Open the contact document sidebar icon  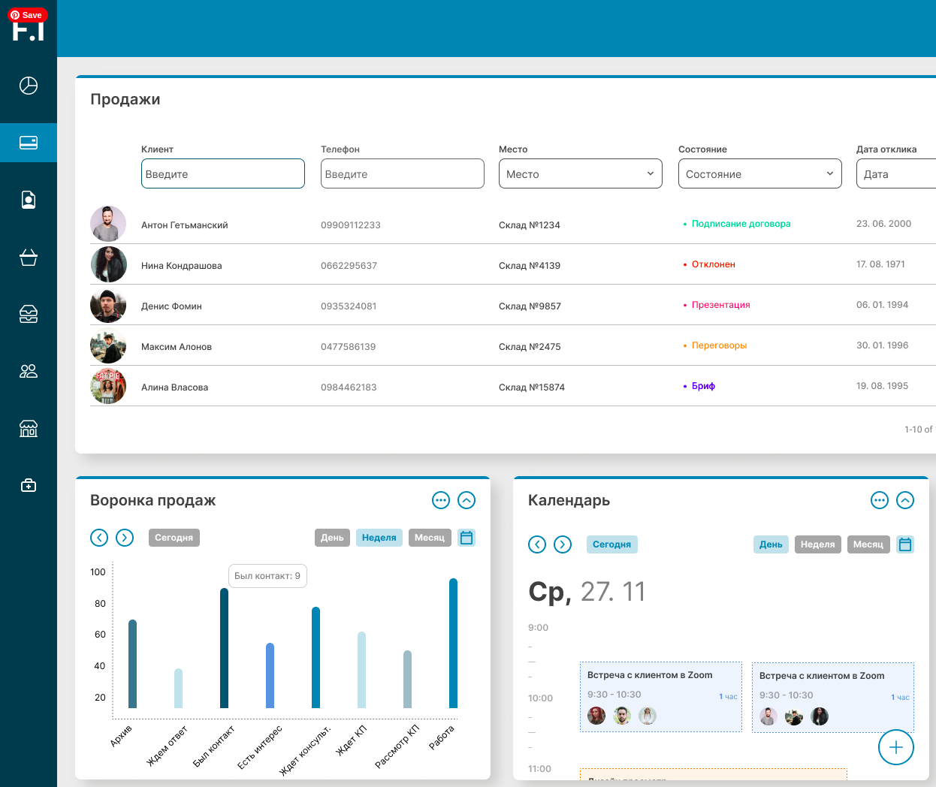29,200
